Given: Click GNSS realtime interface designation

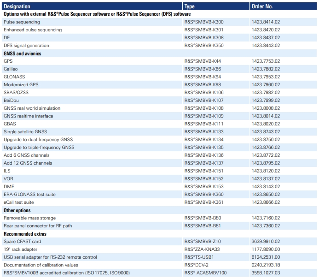Looking at the screenshot, I should (28, 116).
